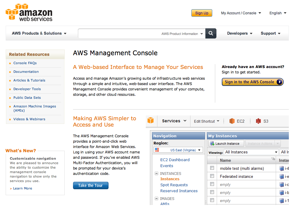
Task: Click the Name column header
Action: tap(246, 160)
